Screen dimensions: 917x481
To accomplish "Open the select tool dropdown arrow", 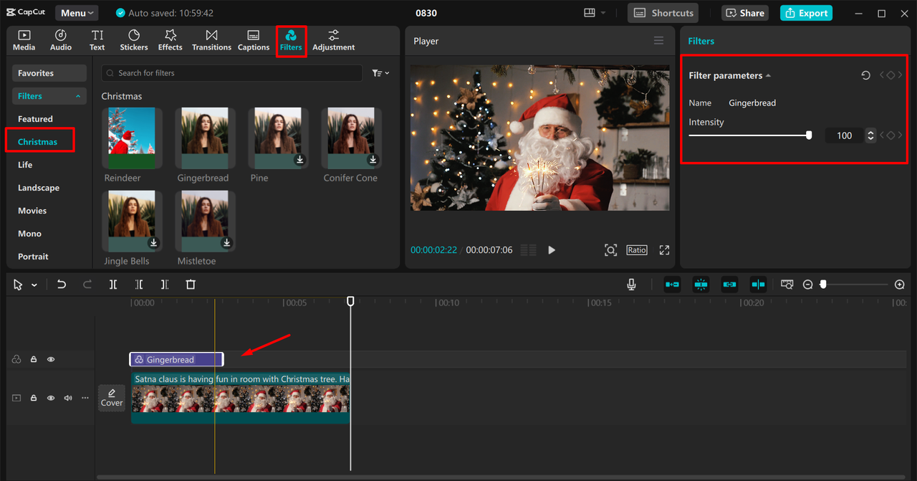I will coord(34,285).
